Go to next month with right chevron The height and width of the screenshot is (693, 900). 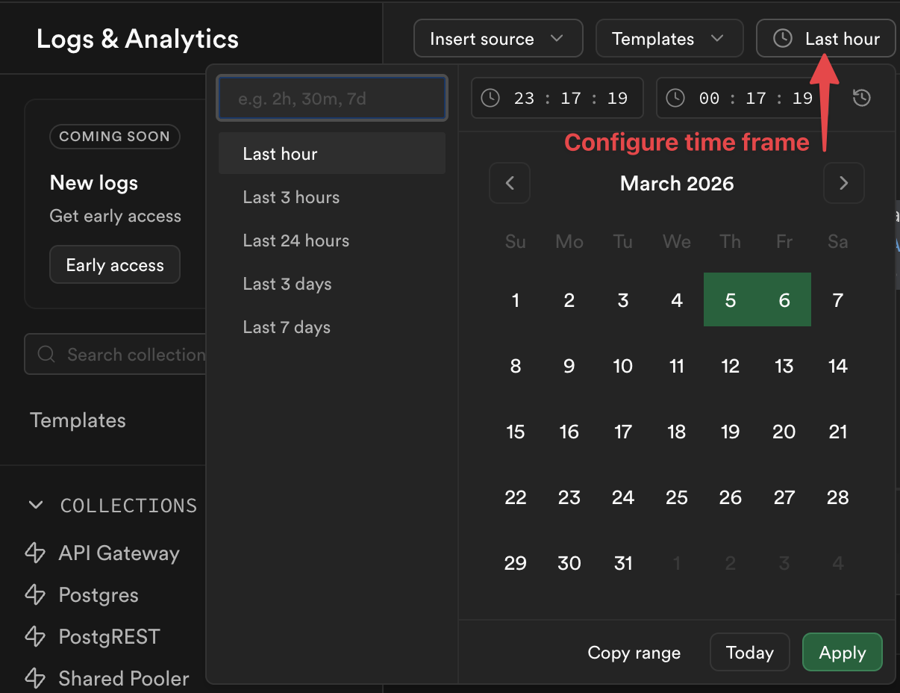843,183
